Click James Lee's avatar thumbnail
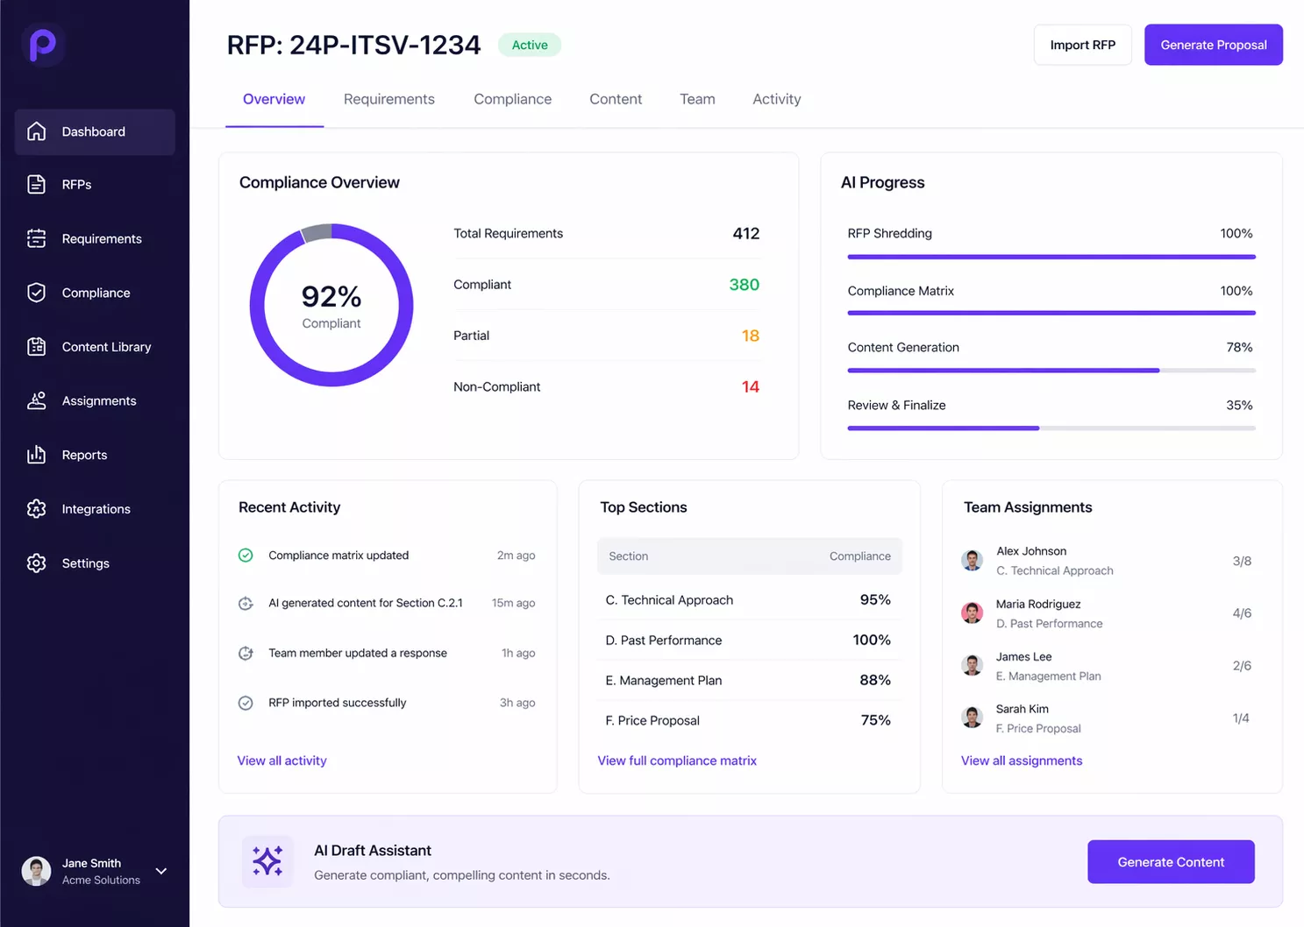The height and width of the screenshot is (927, 1304). tap(972, 666)
